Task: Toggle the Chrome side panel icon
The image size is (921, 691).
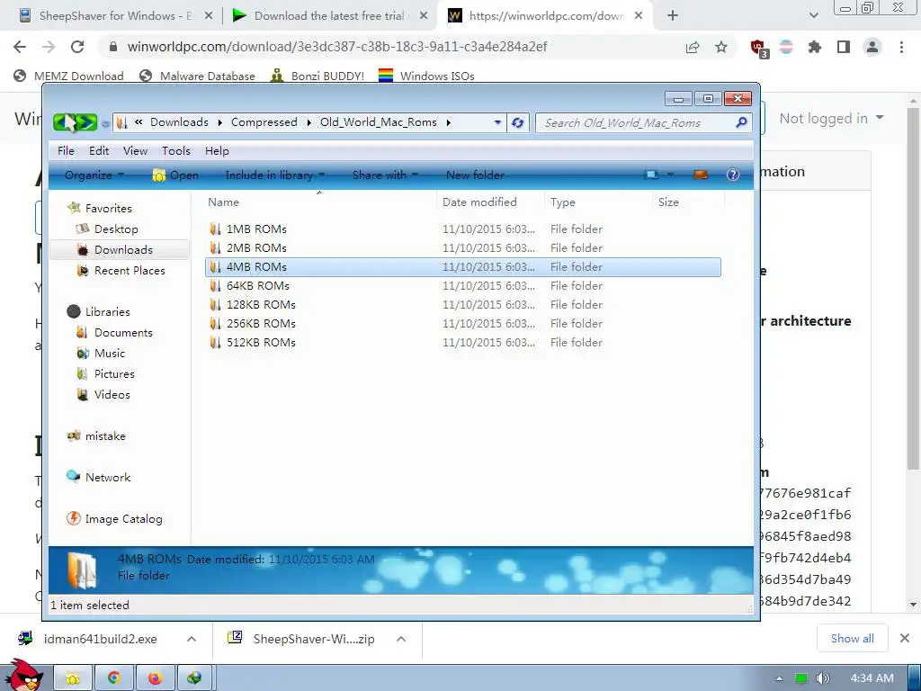Action: (844, 47)
